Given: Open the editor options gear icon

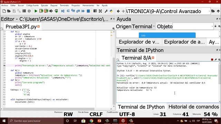Looking at the screenshot, I should pyautogui.click(x=114, y=28).
